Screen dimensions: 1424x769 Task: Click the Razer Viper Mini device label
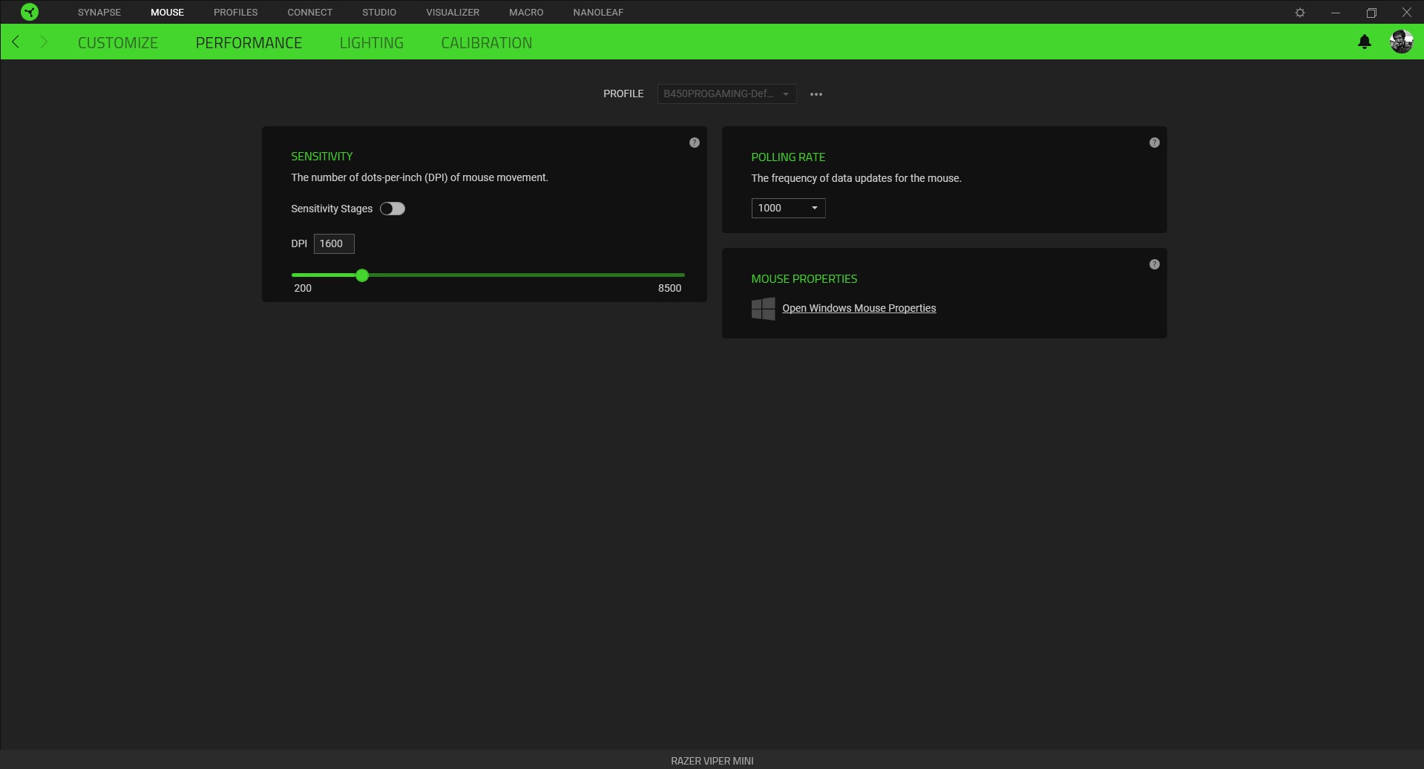pos(712,761)
